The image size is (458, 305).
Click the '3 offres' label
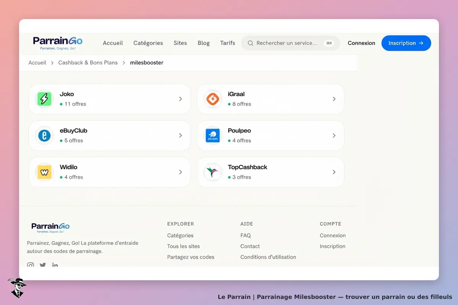(x=242, y=177)
